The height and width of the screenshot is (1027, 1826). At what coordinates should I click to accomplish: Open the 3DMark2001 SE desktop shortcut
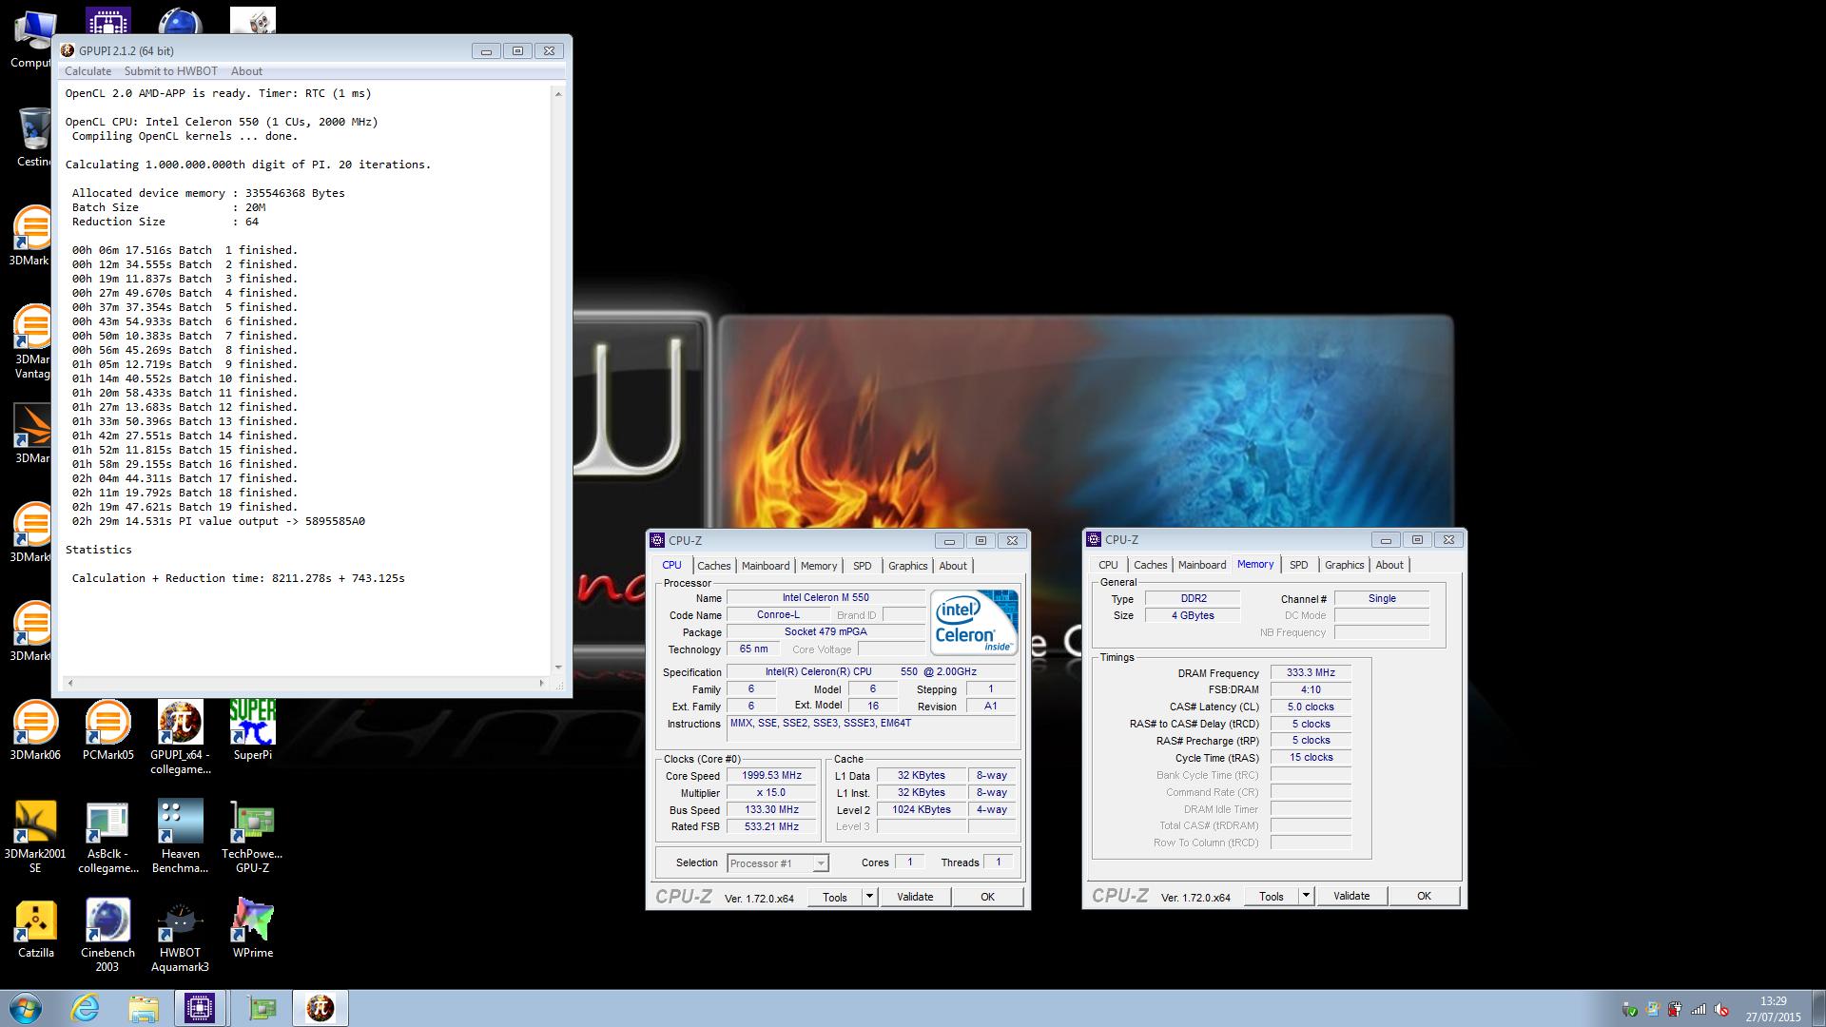pos(35,836)
